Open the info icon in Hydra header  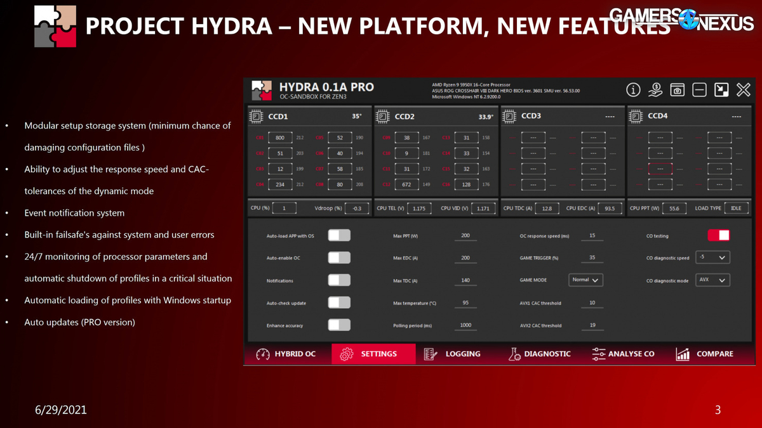pos(633,90)
